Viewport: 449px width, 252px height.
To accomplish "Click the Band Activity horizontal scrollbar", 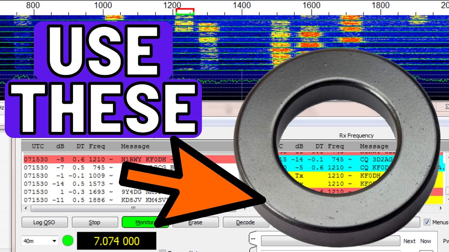I will click(x=133, y=208).
